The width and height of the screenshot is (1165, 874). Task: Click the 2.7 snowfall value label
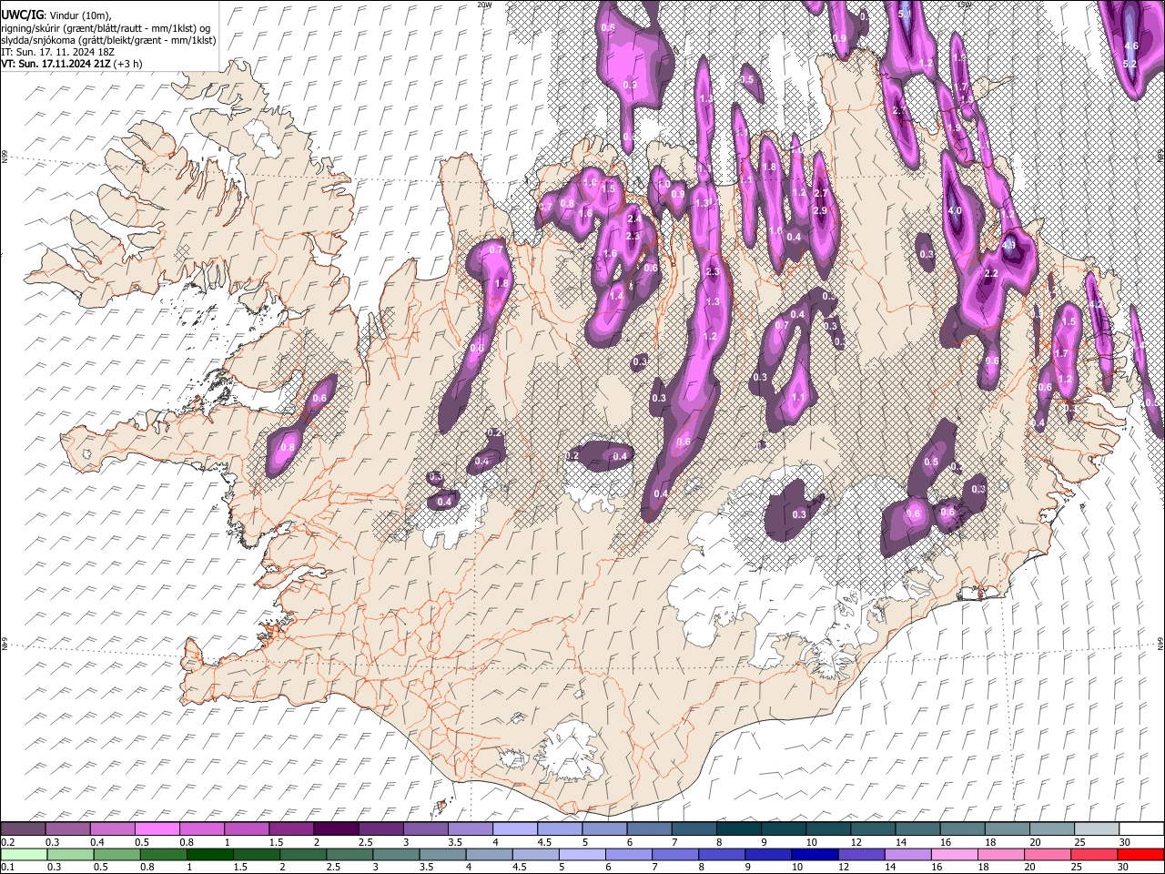click(820, 193)
